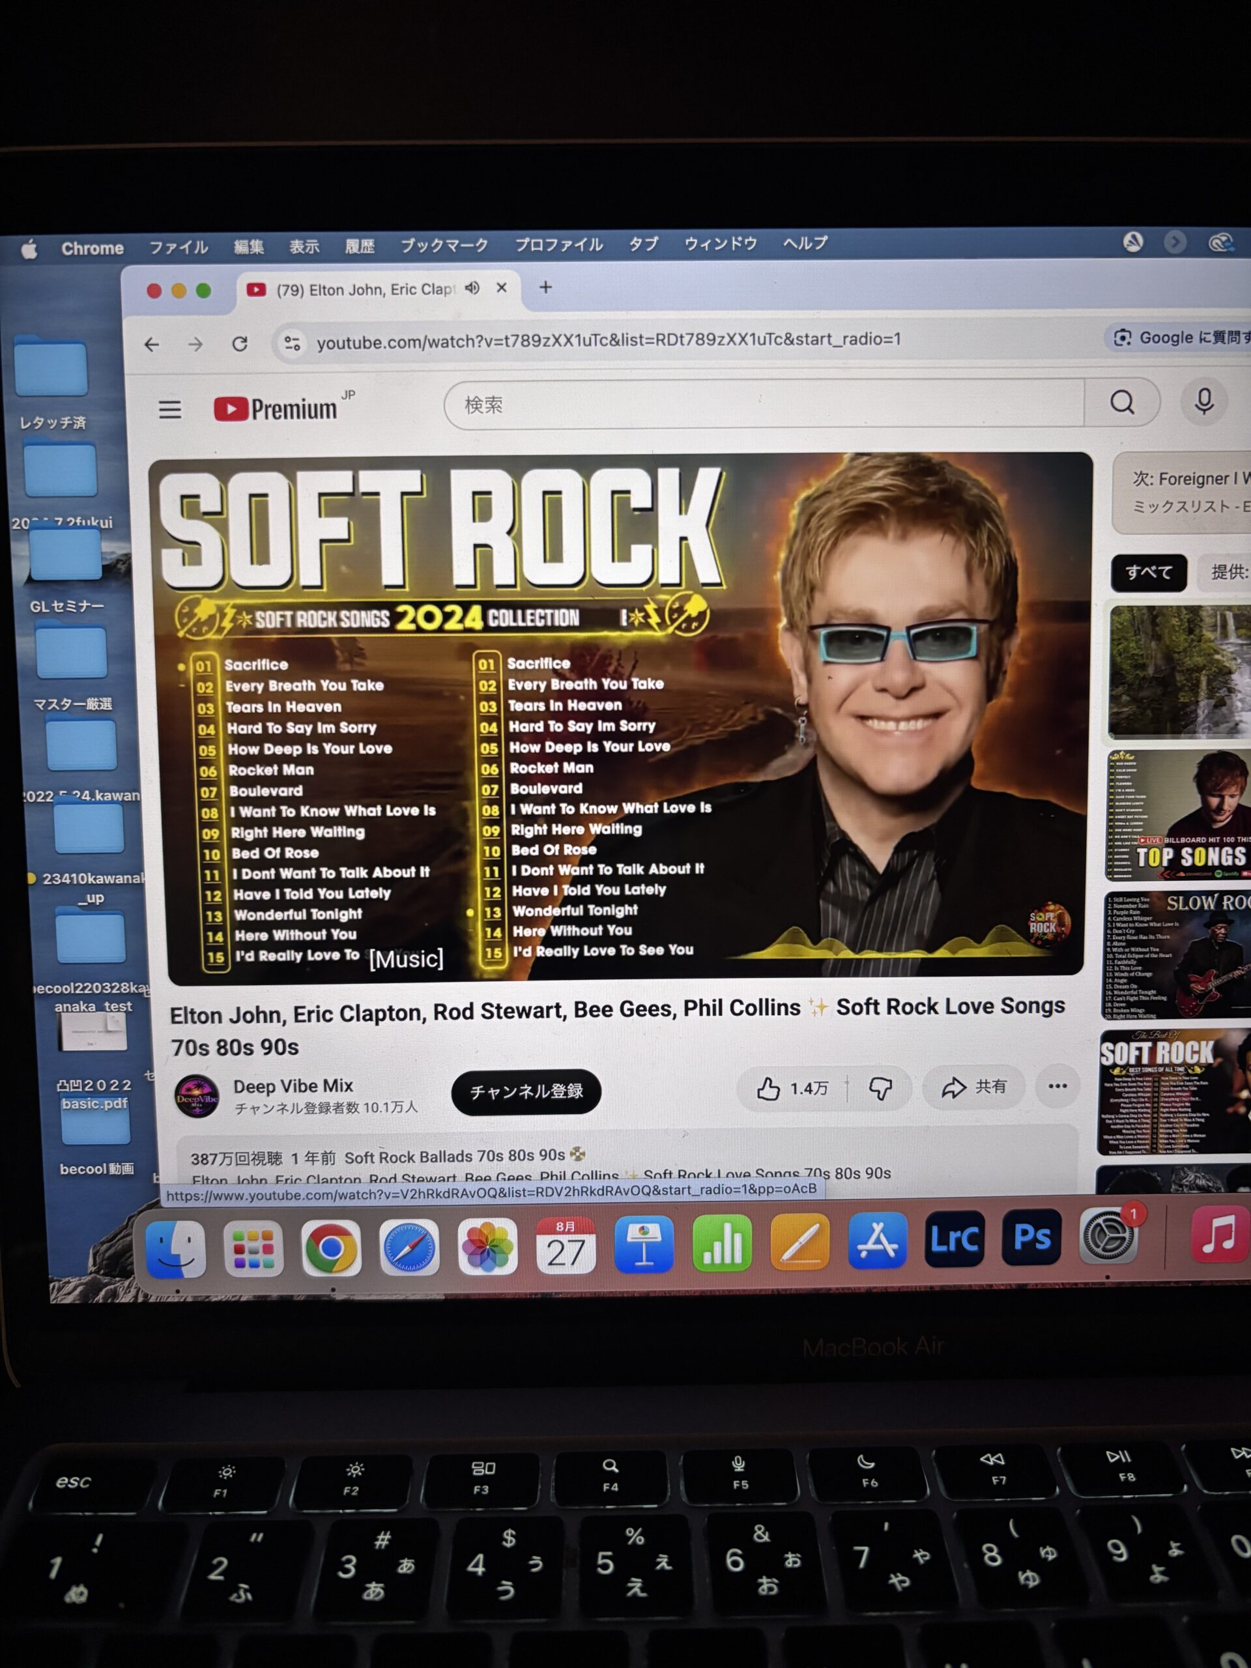
Task: Click the video title Elton John, Eric Clapton
Action: 618,1027
